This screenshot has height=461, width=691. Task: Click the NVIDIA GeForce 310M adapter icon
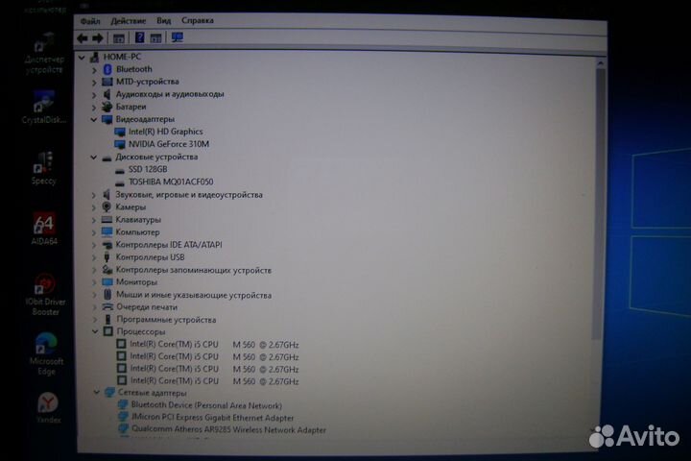tap(119, 144)
